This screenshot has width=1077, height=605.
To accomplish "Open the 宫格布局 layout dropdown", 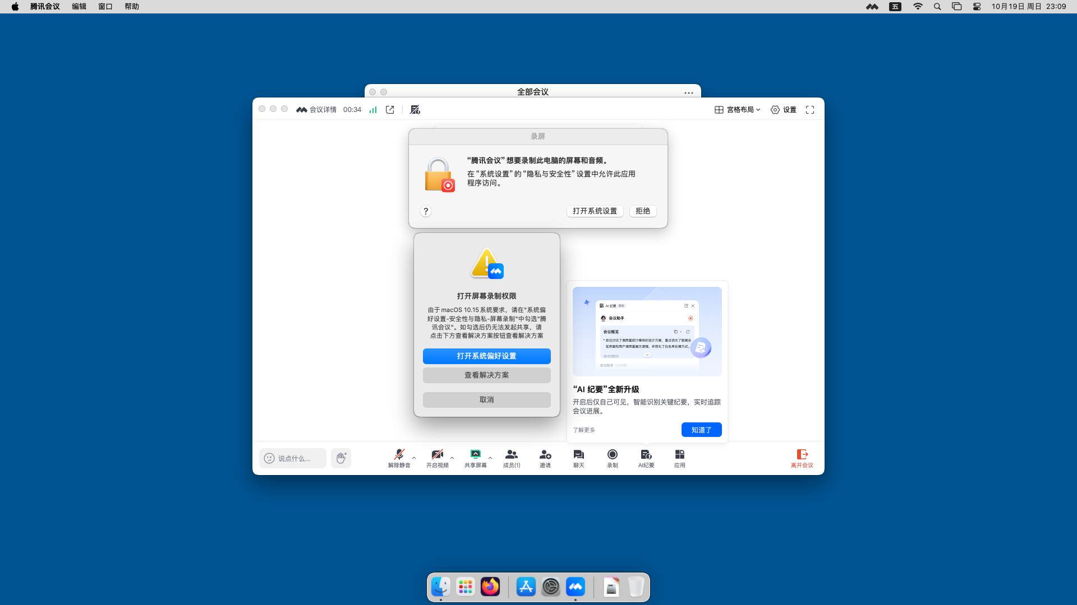I will (x=737, y=110).
